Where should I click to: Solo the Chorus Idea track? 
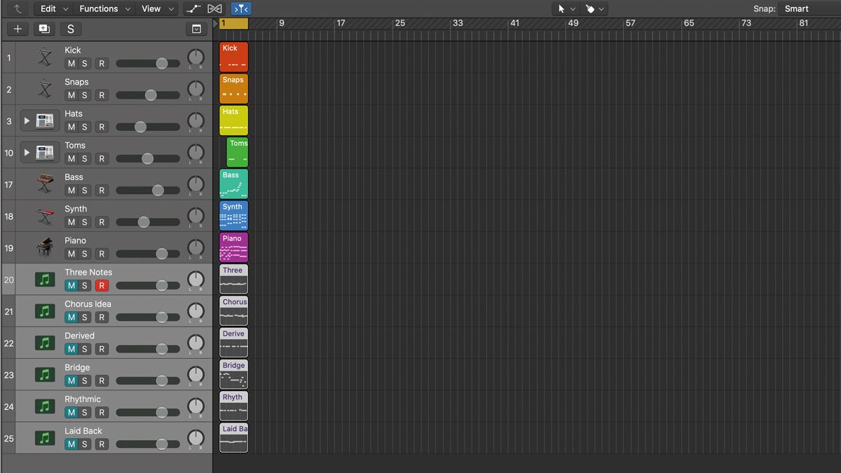84,317
